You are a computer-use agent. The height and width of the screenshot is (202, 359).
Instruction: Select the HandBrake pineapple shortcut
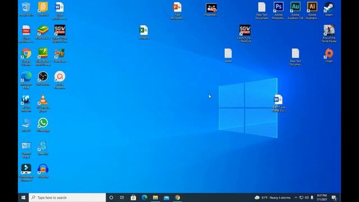tap(60, 56)
